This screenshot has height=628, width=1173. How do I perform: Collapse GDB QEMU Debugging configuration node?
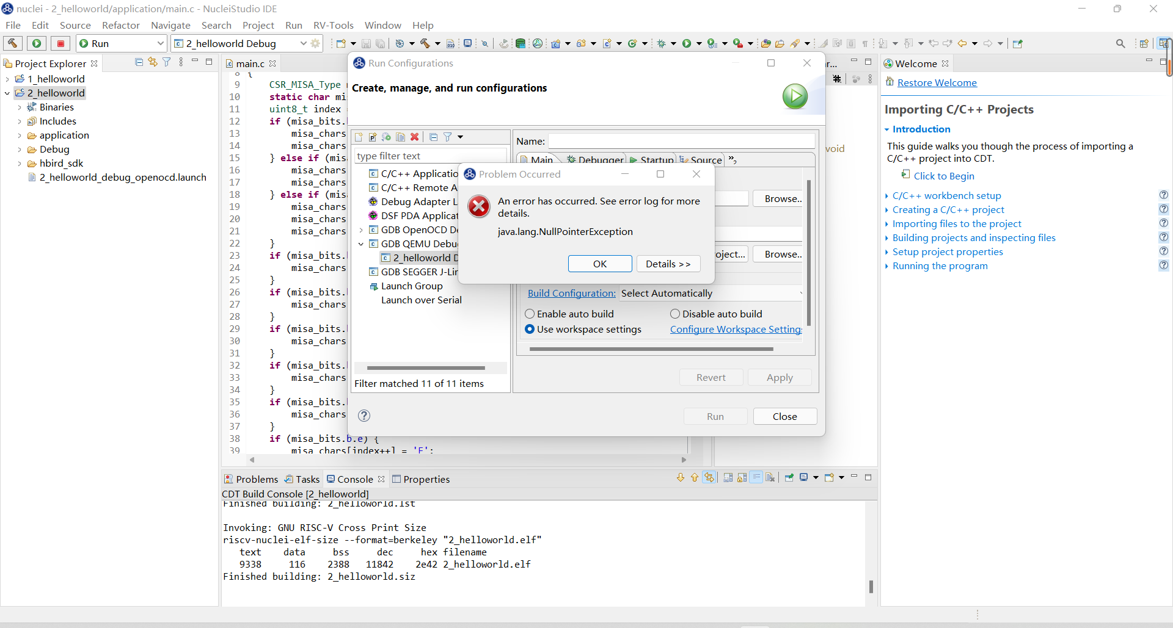[x=361, y=244]
